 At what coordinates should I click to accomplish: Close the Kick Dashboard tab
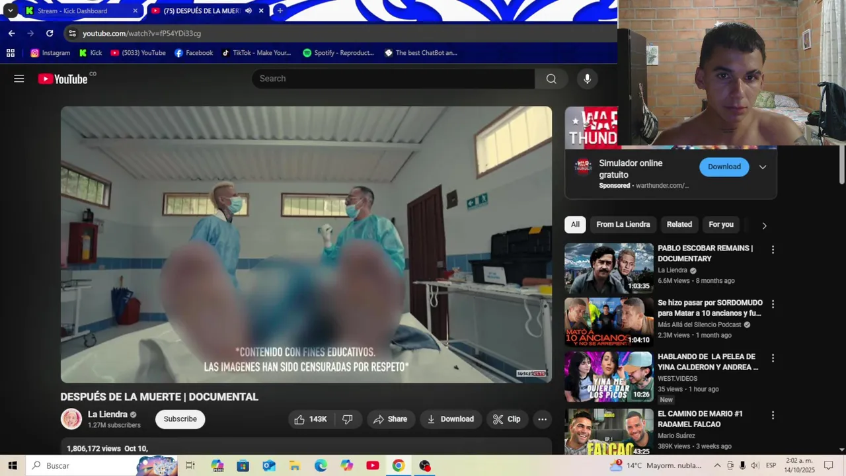pyautogui.click(x=135, y=11)
